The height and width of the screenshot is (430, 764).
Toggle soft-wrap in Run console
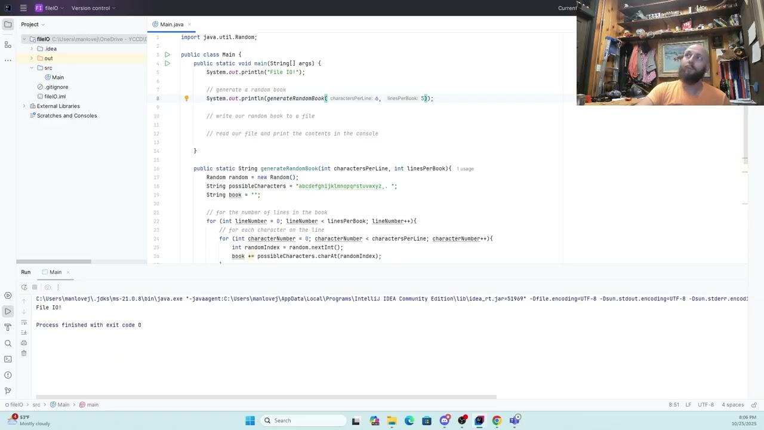24,322
